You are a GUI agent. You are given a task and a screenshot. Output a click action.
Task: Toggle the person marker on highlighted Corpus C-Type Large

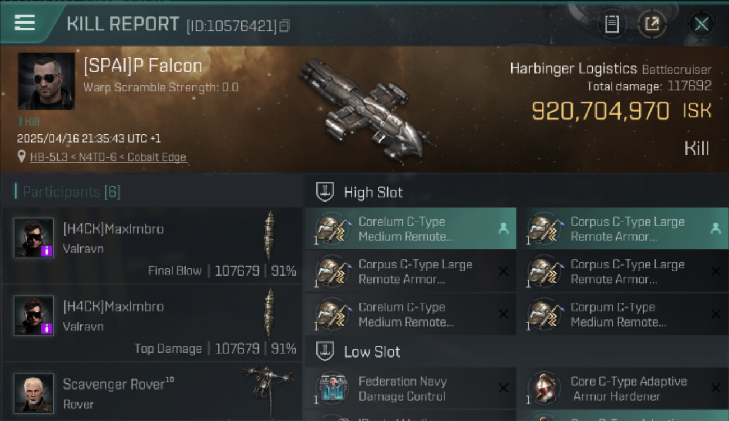point(715,228)
